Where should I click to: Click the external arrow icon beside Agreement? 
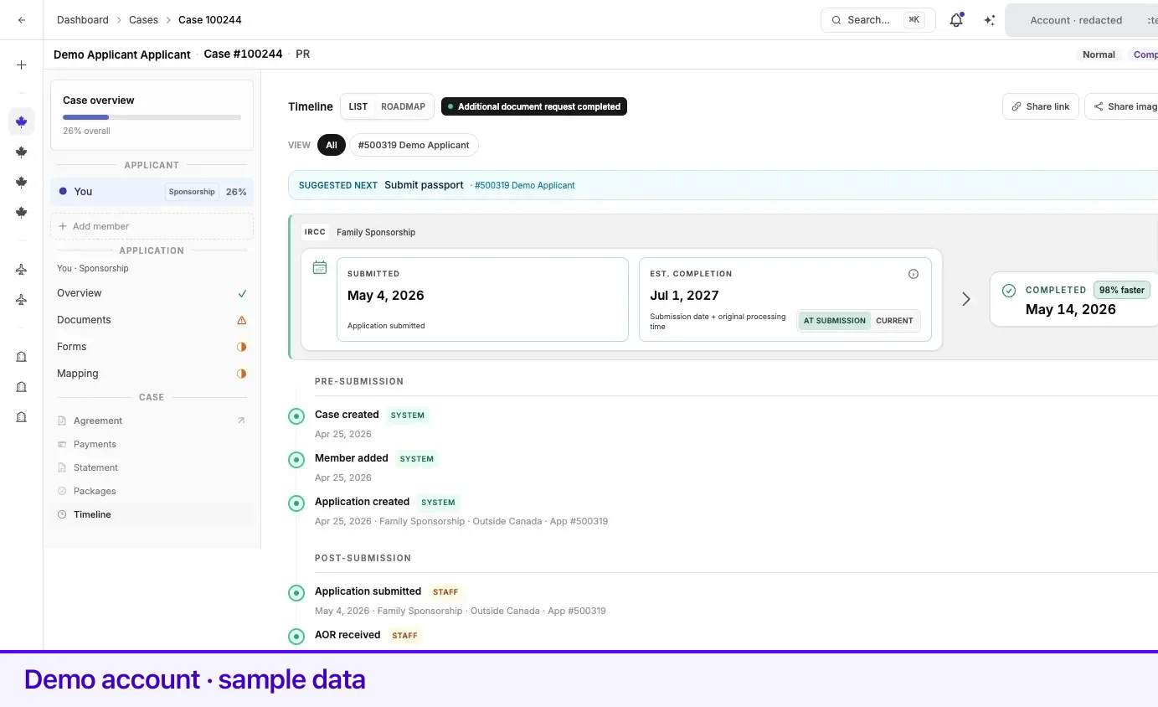point(241,421)
